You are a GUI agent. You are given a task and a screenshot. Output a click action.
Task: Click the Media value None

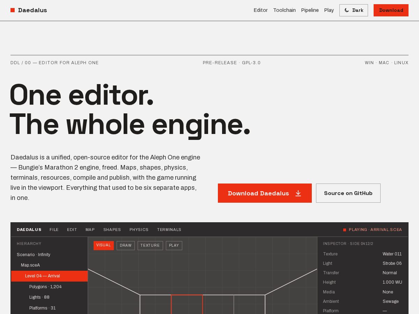click(388, 292)
